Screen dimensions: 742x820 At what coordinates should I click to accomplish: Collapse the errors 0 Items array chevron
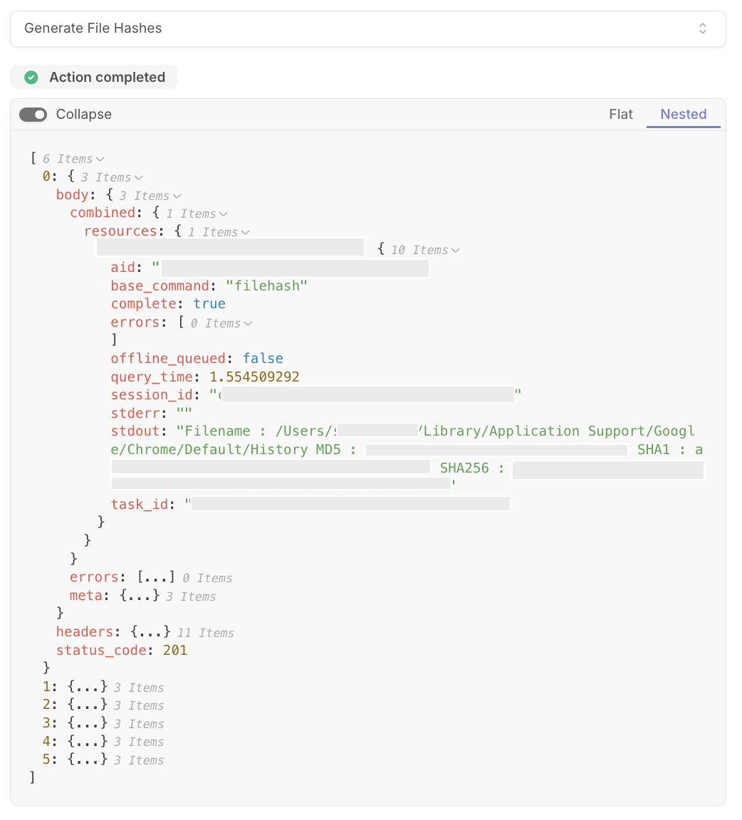pyautogui.click(x=248, y=324)
